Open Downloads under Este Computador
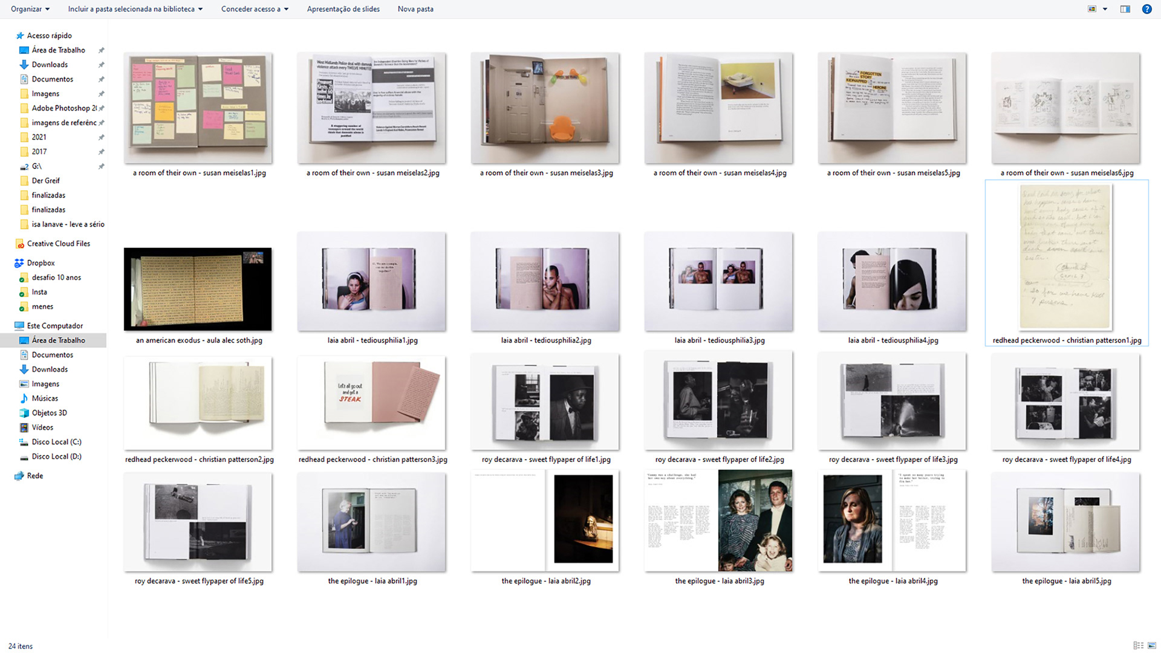This screenshot has height=653, width=1161. pyautogui.click(x=50, y=369)
